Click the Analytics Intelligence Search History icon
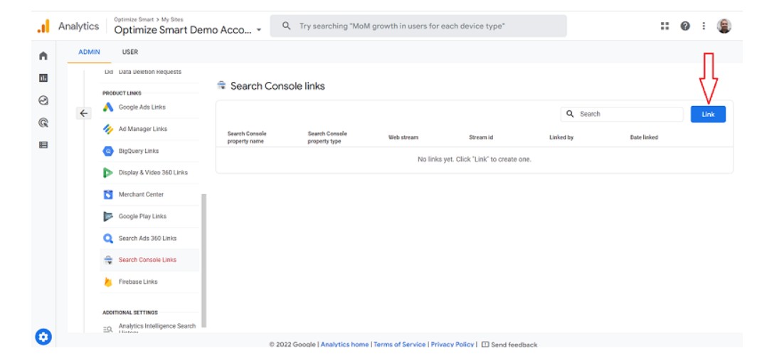The image size is (767, 363). 108,330
